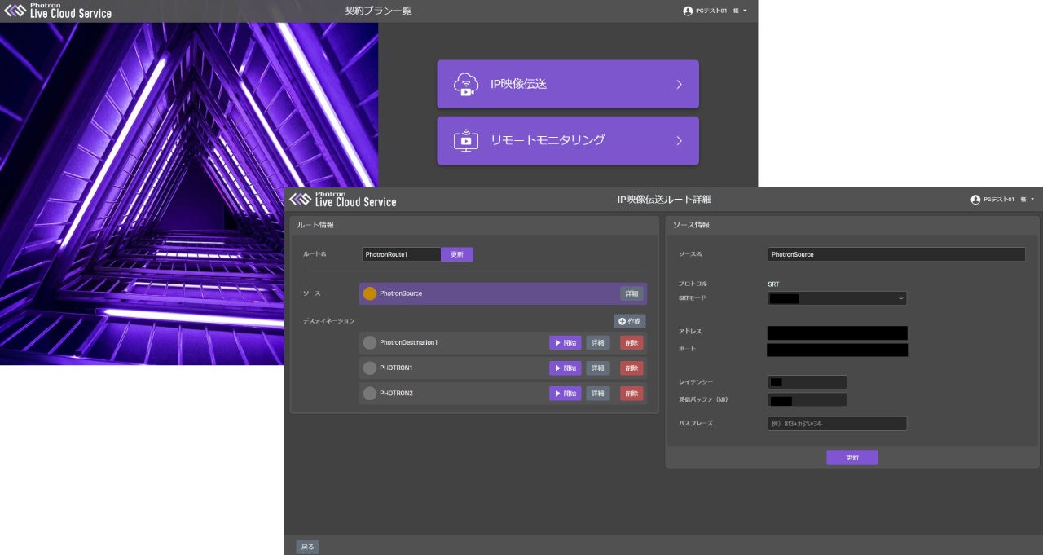Click the Photron Live Cloud Service logo
1043x555 pixels.
coord(57,11)
